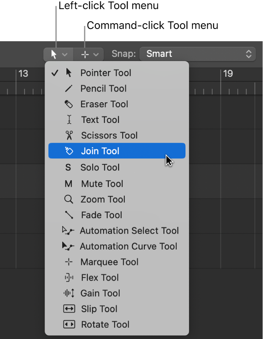
Task: Select the Slip Tool option
Action: [x=99, y=309]
